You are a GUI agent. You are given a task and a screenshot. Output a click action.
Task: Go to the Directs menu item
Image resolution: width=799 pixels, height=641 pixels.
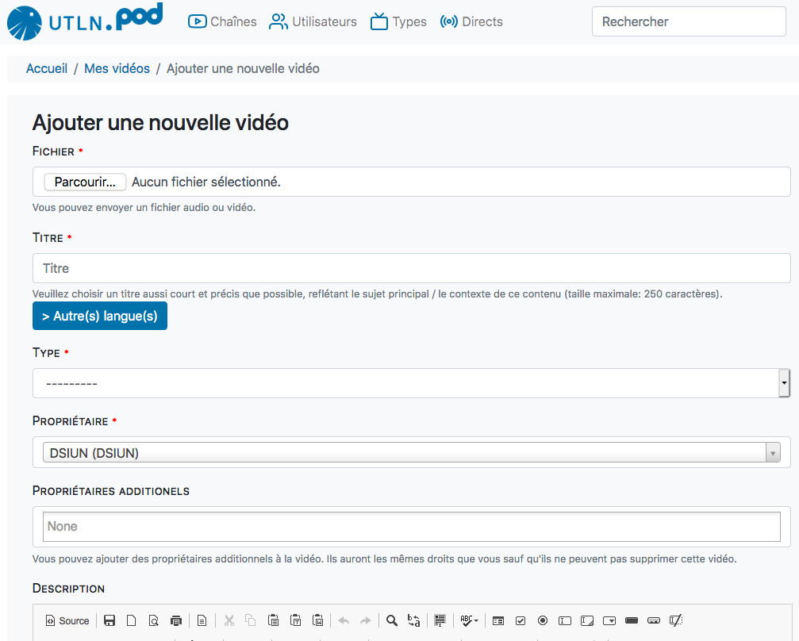[x=471, y=21]
